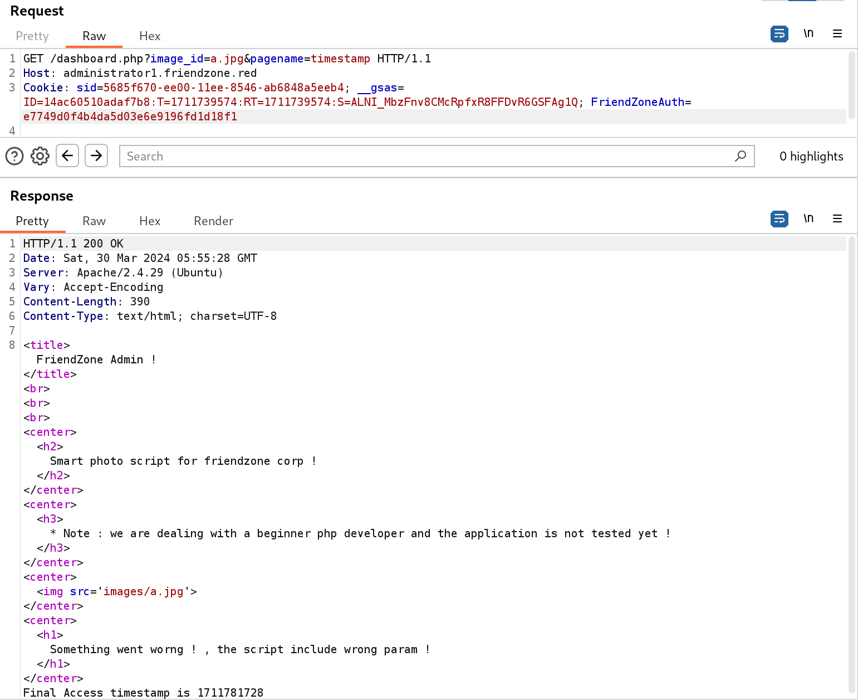
Task: Switch Response view to Hex tab
Action: coord(150,221)
